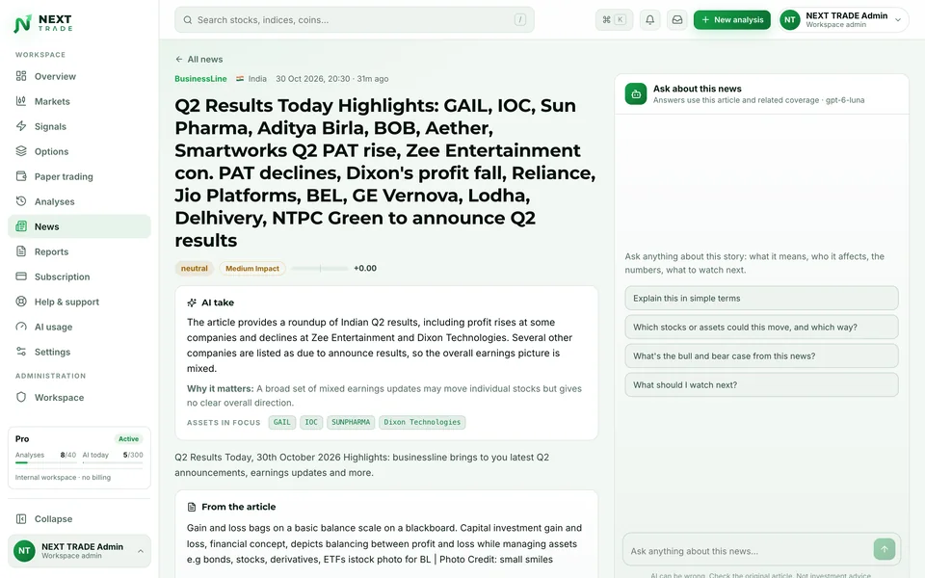This screenshot has height=578, width=925.
Task: Click the Medium Impact badge
Action: [252, 269]
